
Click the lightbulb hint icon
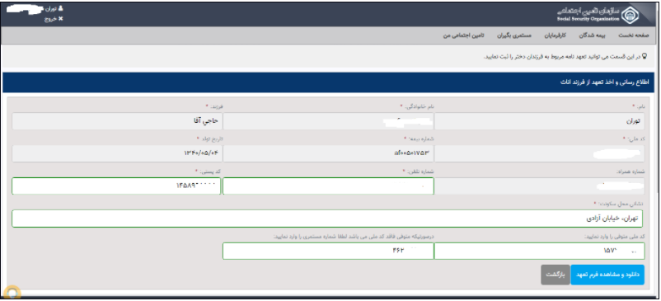coord(645,56)
